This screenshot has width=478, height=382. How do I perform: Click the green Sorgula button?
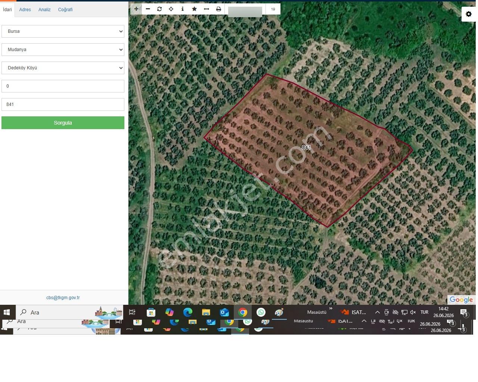(x=63, y=123)
